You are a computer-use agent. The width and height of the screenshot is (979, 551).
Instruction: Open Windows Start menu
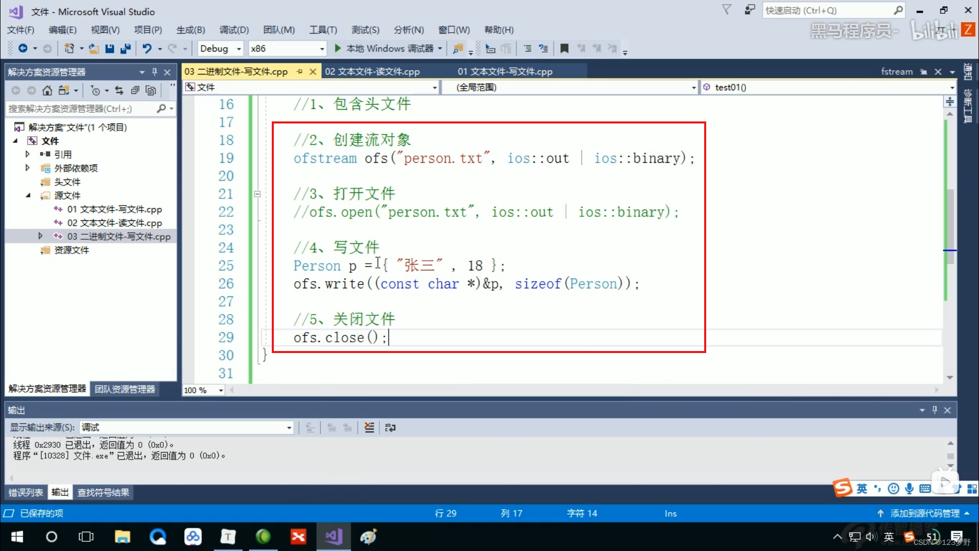17,537
